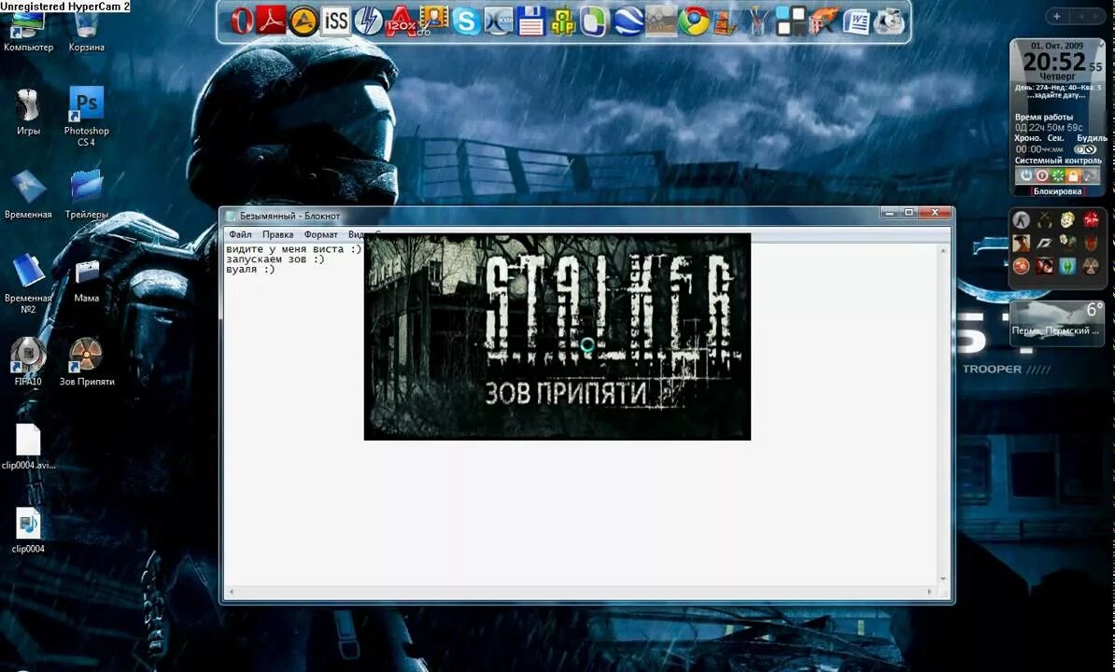The width and height of the screenshot is (1115, 672).
Task: Click the orange lock icon in Системный контроль
Action: point(1073,175)
